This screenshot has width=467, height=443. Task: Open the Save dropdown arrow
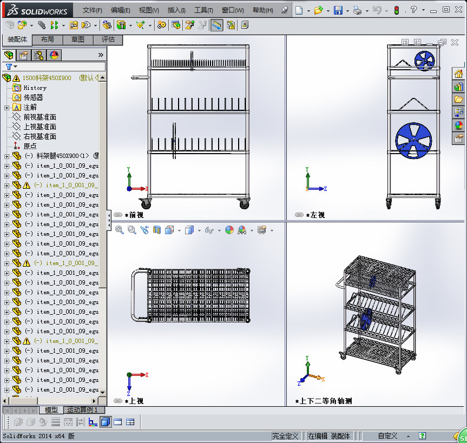pyautogui.click(x=347, y=11)
